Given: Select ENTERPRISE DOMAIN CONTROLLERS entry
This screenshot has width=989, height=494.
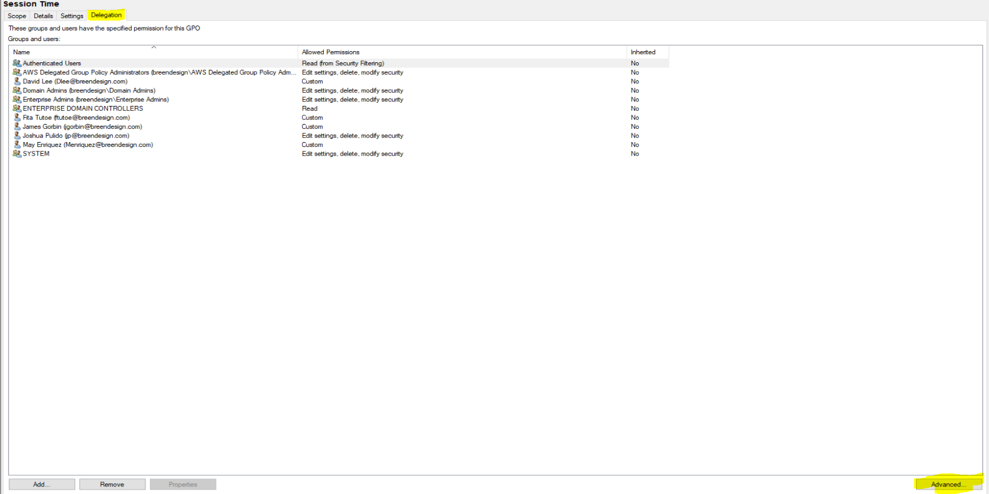Looking at the screenshot, I should [83, 108].
